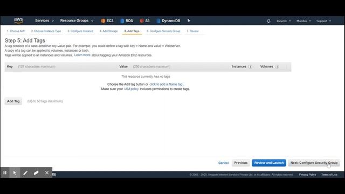Screen dimensions: 345x194
Task: Select the pen annotation tool
Action: click(25, 172)
